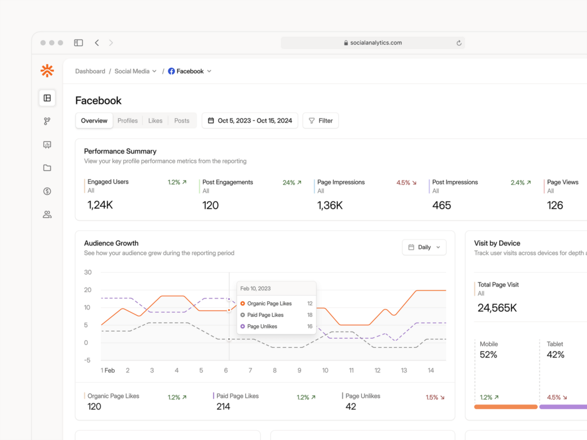Image resolution: width=587 pixels, height=440 pixels.
Task: Switch to the Posts tab
Action: pos(182,121)
